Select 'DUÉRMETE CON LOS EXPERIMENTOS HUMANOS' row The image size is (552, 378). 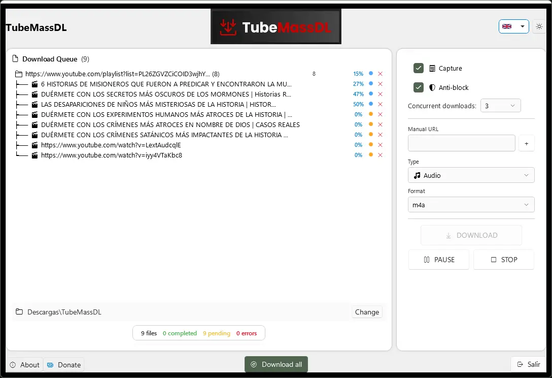coord(199,115)
